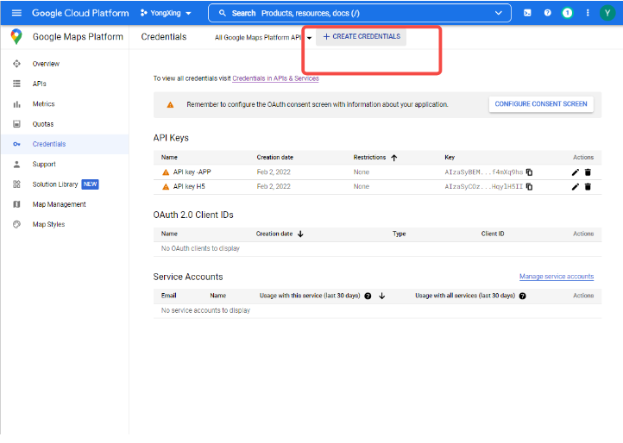Click the OAuth Client ID column header

click(x=493, y=234)
